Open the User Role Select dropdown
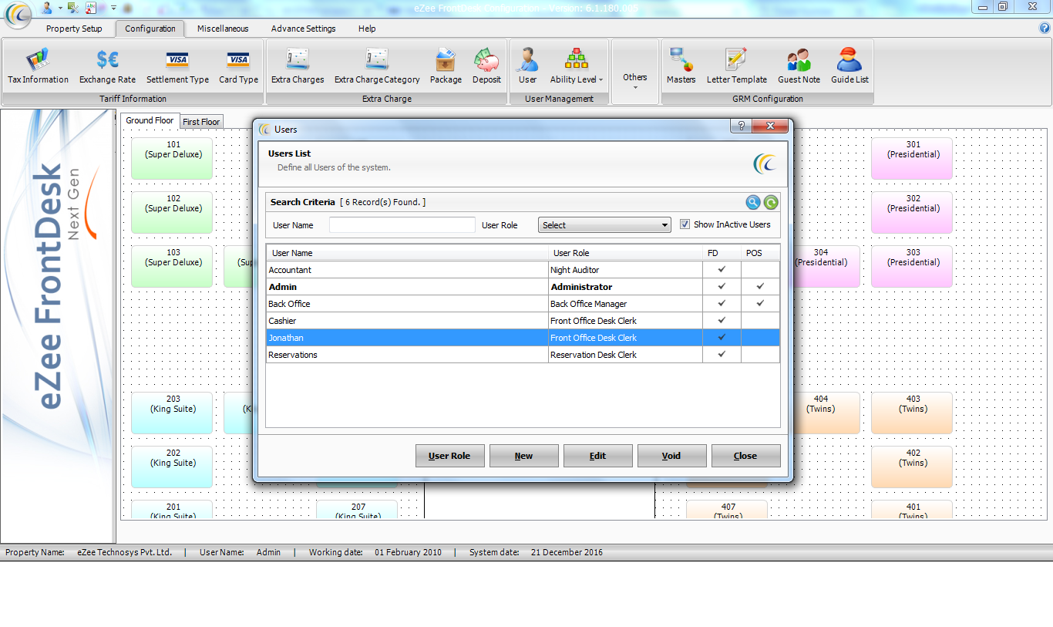The width and height of the screenshot is (1053, 627). [x=604, y=225]
